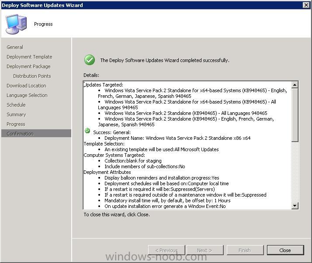Click the 'Success: General:' status text
Screen dimensions: 312x263
(112, 132)
